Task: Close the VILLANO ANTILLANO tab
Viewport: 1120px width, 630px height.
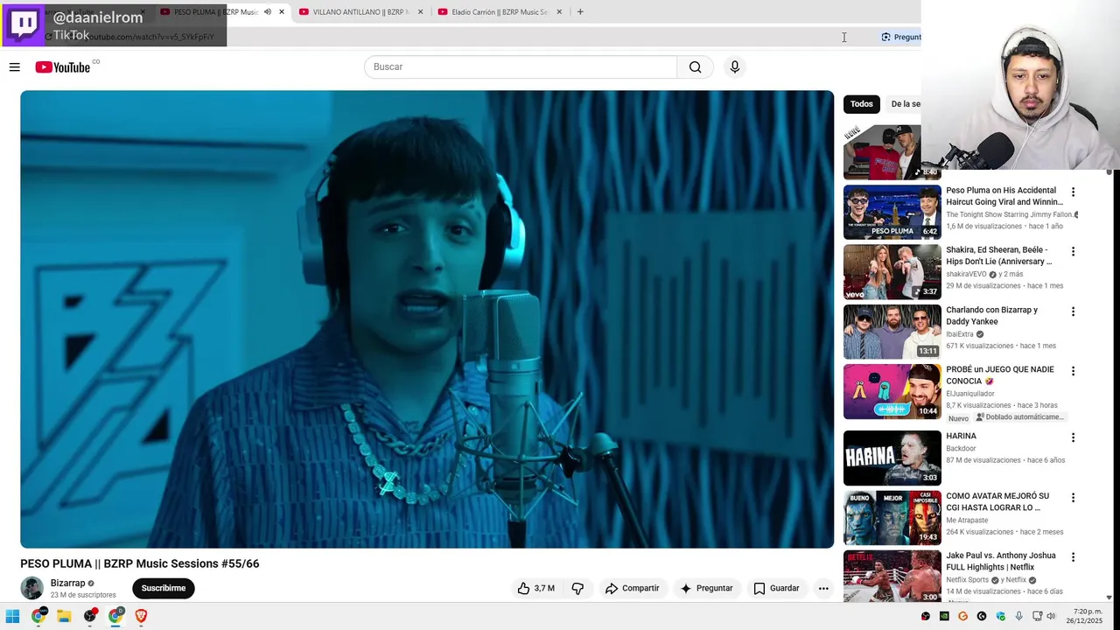Action: [421, 12]
